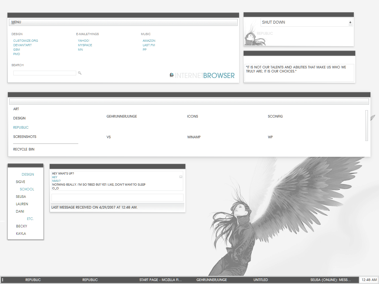Open RECYCLE BIN in the folder sidebar
Image resolution: width=379 pixels, height=284 pixels.
click(x=24, y=149)
